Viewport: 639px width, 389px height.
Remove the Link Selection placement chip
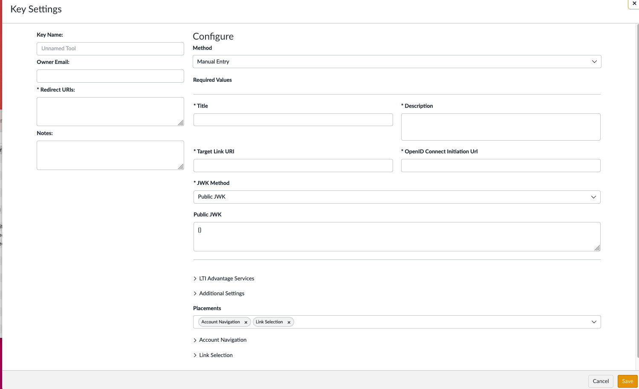click(x=289, y=322)
